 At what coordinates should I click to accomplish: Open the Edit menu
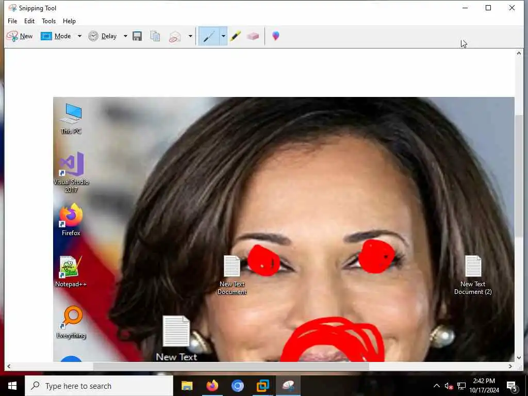pos(29,21)
